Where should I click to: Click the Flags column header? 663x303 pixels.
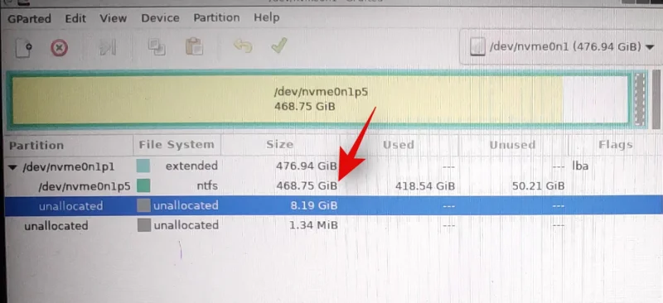[615, 145]
